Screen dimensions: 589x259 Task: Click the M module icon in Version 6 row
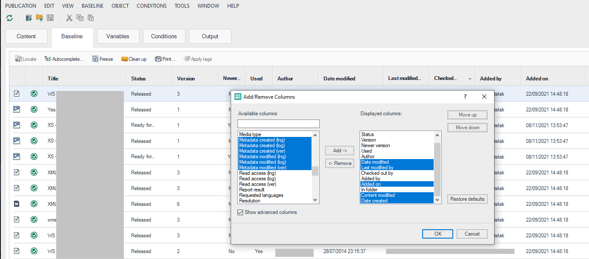coord(17,204)
